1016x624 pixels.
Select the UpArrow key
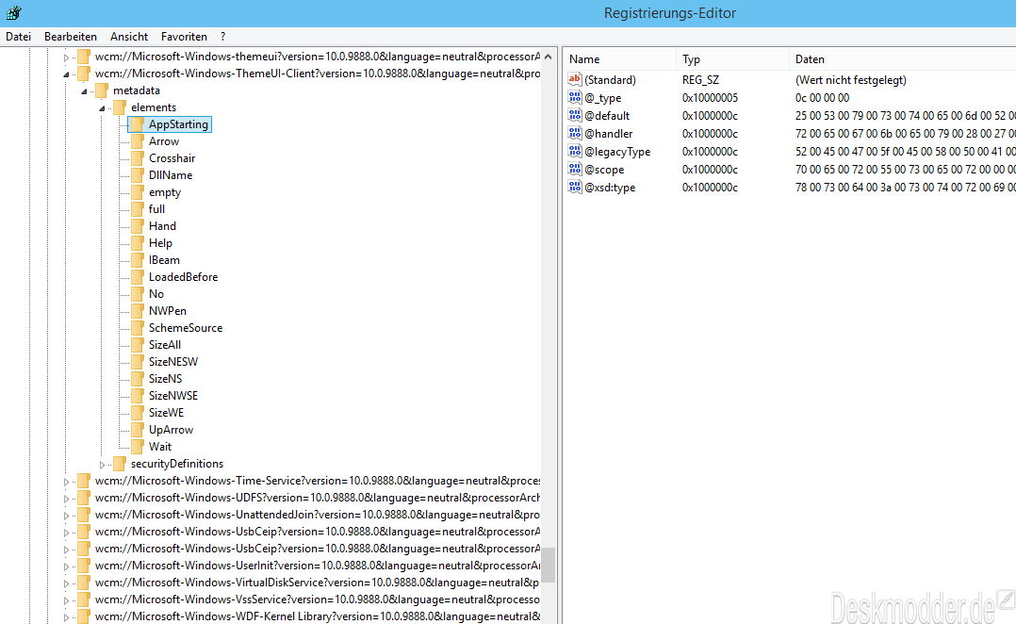(171, 430)
